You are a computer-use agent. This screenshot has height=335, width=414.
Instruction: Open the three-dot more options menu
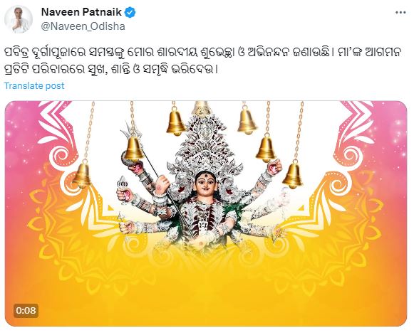(x=400, y=13)
